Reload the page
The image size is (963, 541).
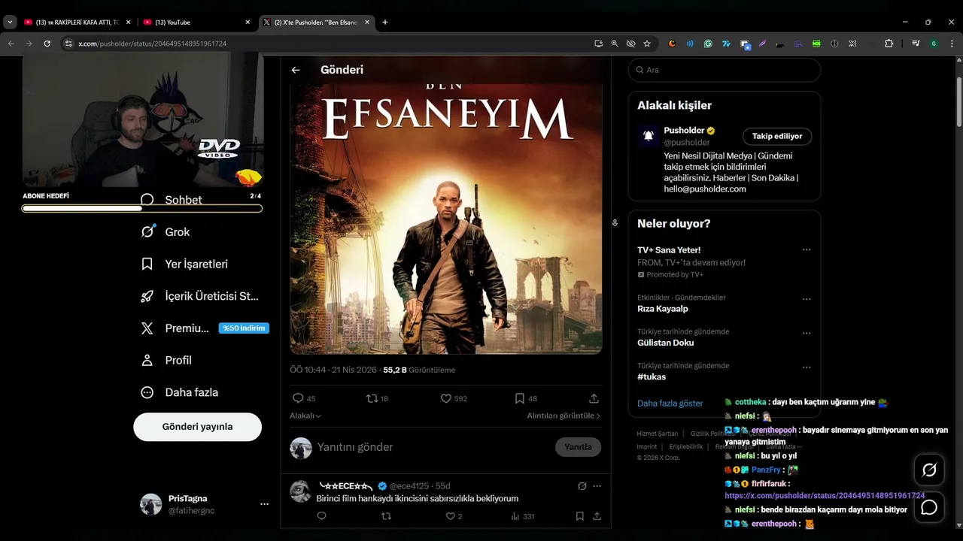click(47, 44)
